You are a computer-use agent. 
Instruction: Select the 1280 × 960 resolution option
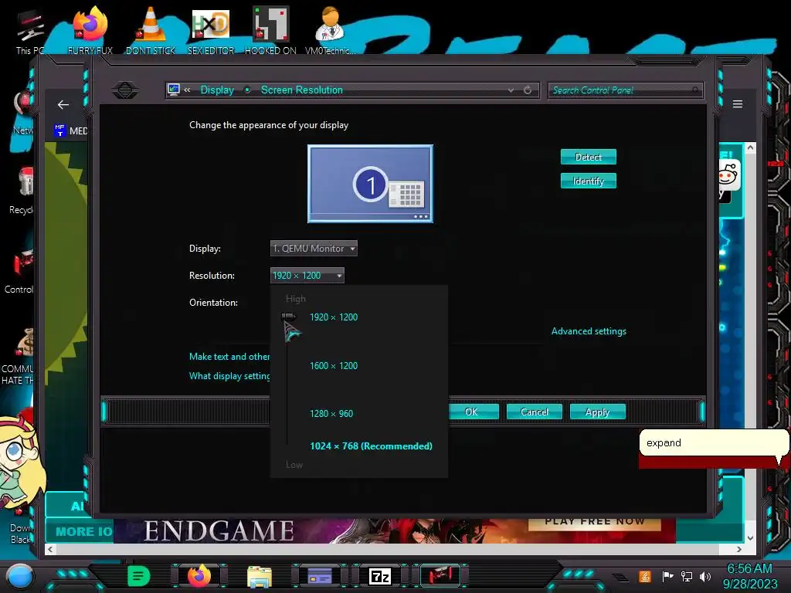pyautogui.click(x=331, y=414)
